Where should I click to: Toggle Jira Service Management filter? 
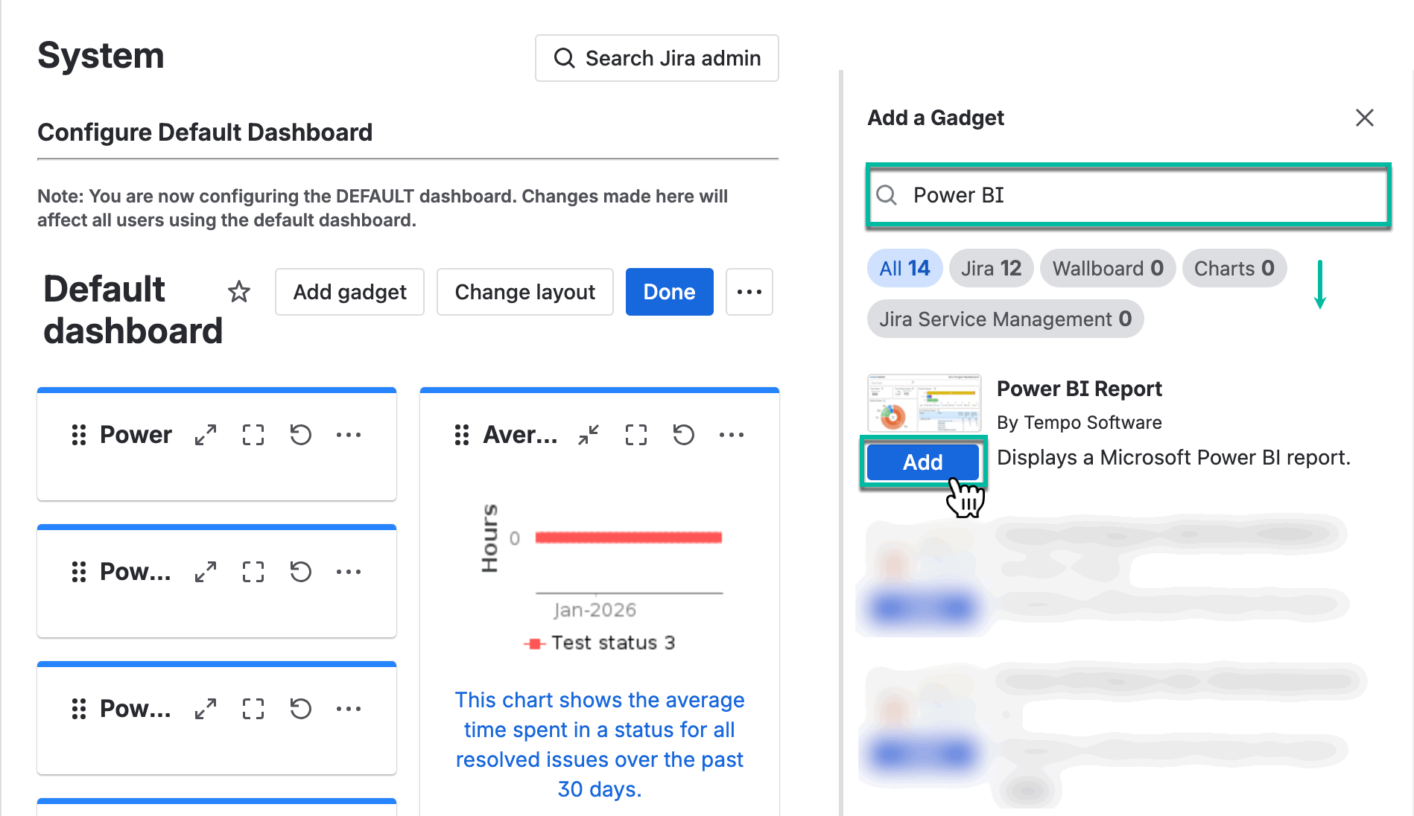(1005, 319)
